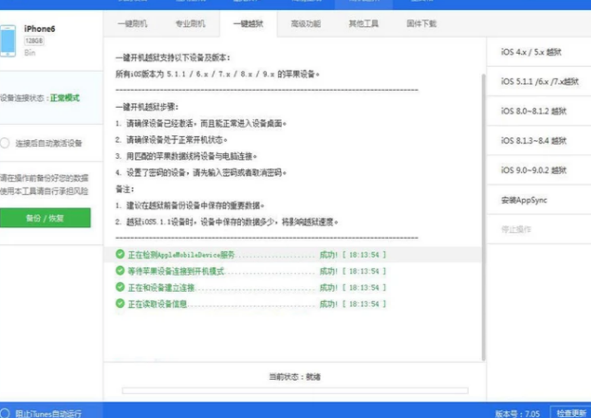Click the 检查更新 button
The height and width of the screenshot is (418, 591).
click(x=570, y=413)
